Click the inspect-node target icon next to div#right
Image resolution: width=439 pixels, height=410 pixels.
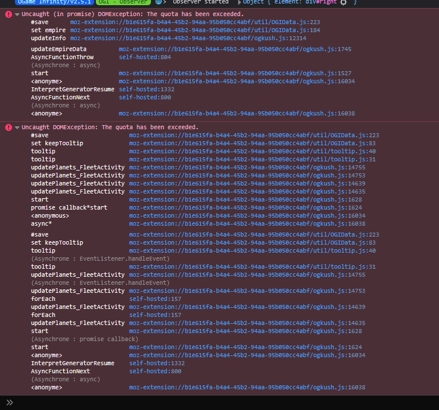point(344,2)
